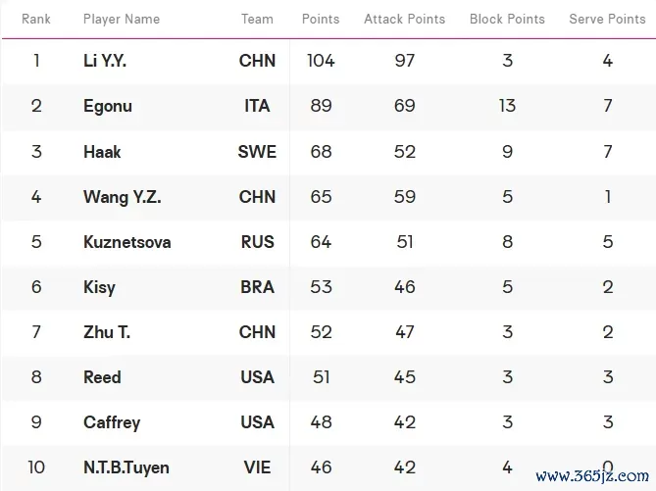Click the VIE team code
The image size is (656, 491).
tap(257, 467)
